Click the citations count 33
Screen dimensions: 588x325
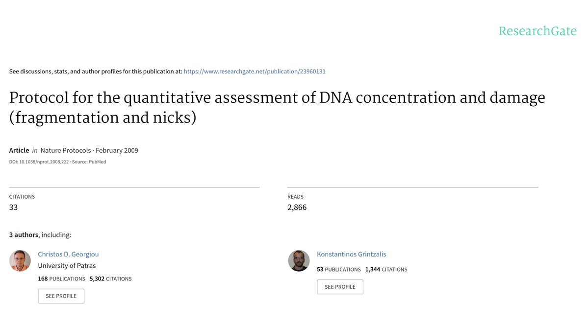[13, 207]
